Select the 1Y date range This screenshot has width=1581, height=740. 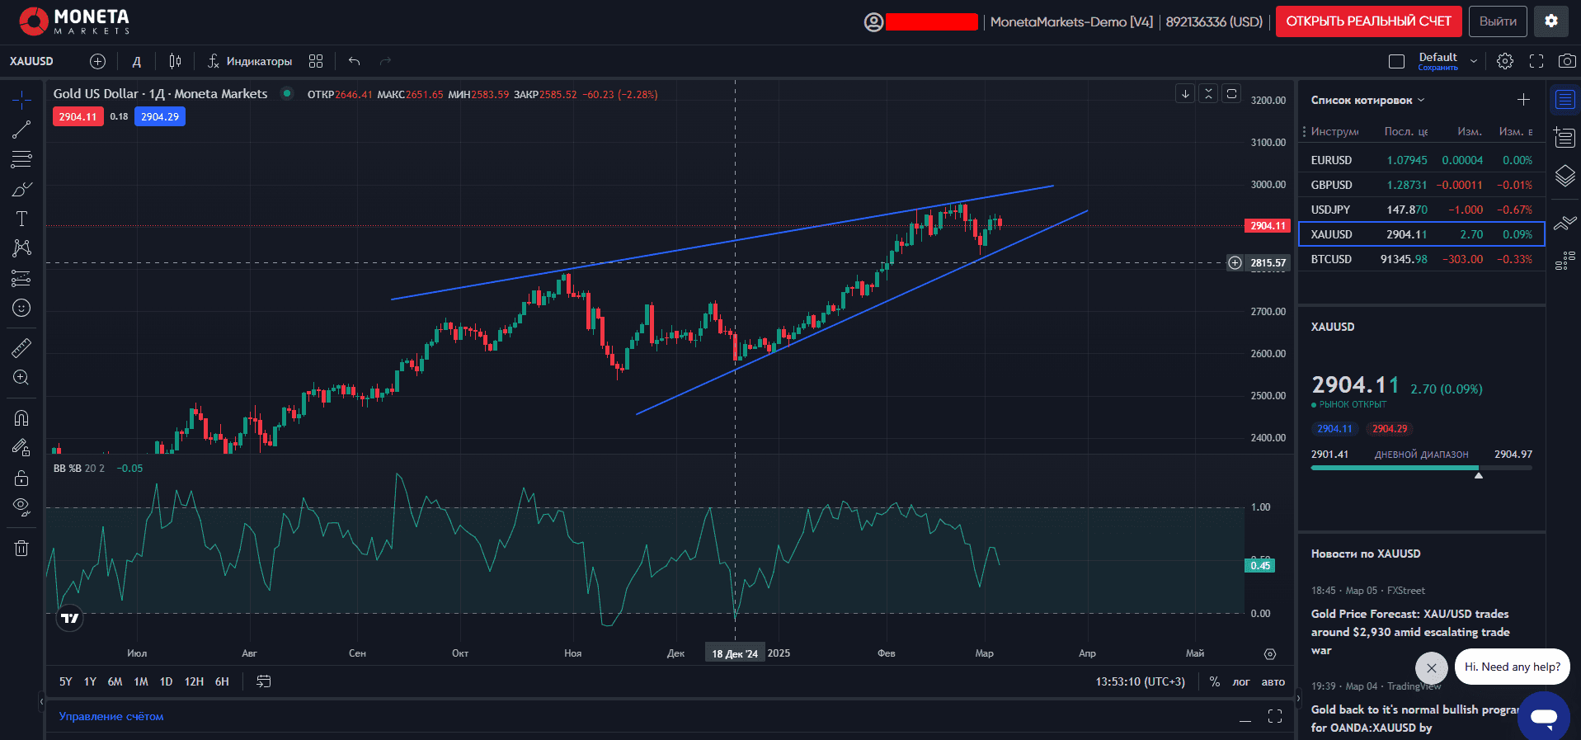[91, 681]
